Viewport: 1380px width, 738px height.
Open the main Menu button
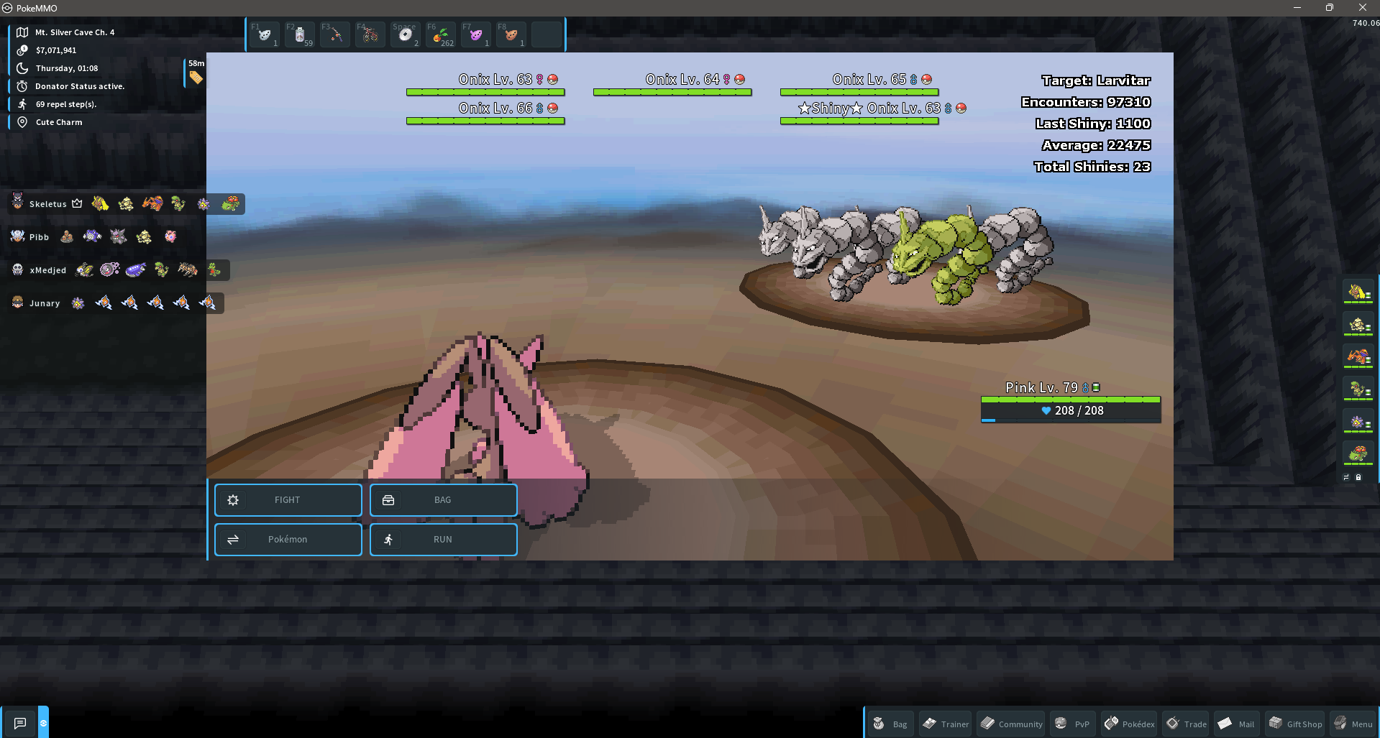pos(1353,724)
